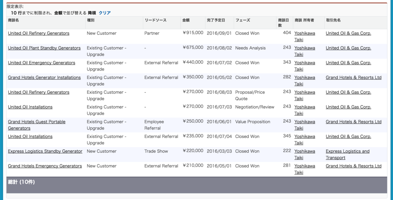The image size is (393, 200).
Task: Open Yoshikawa Taiki owner in ¥210,000 row
Action: [305, 169]
